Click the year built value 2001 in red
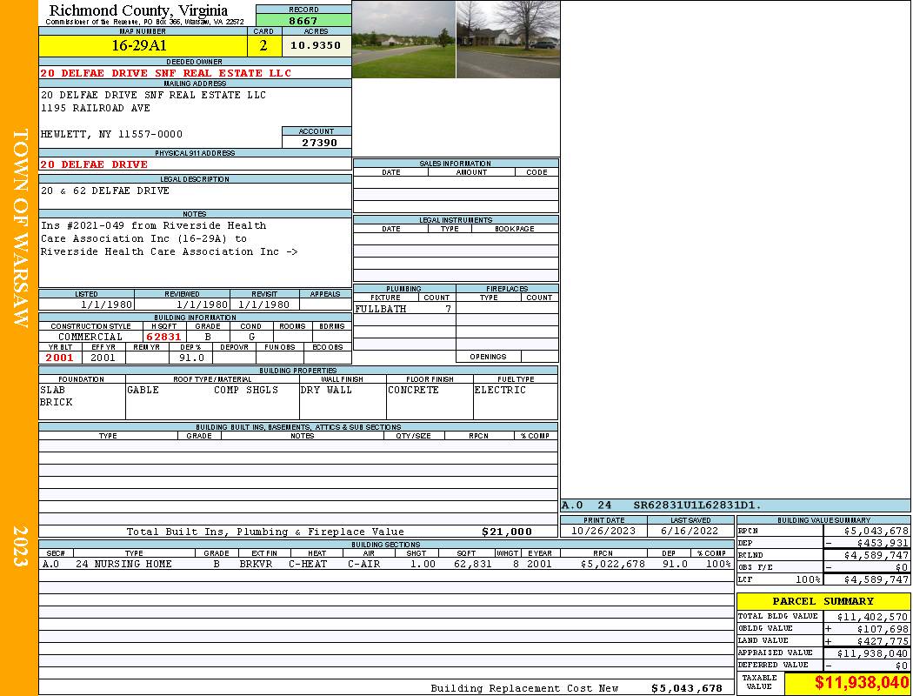Image resolution: width=913 pixels, height=696 pixels. click(60, 358)
